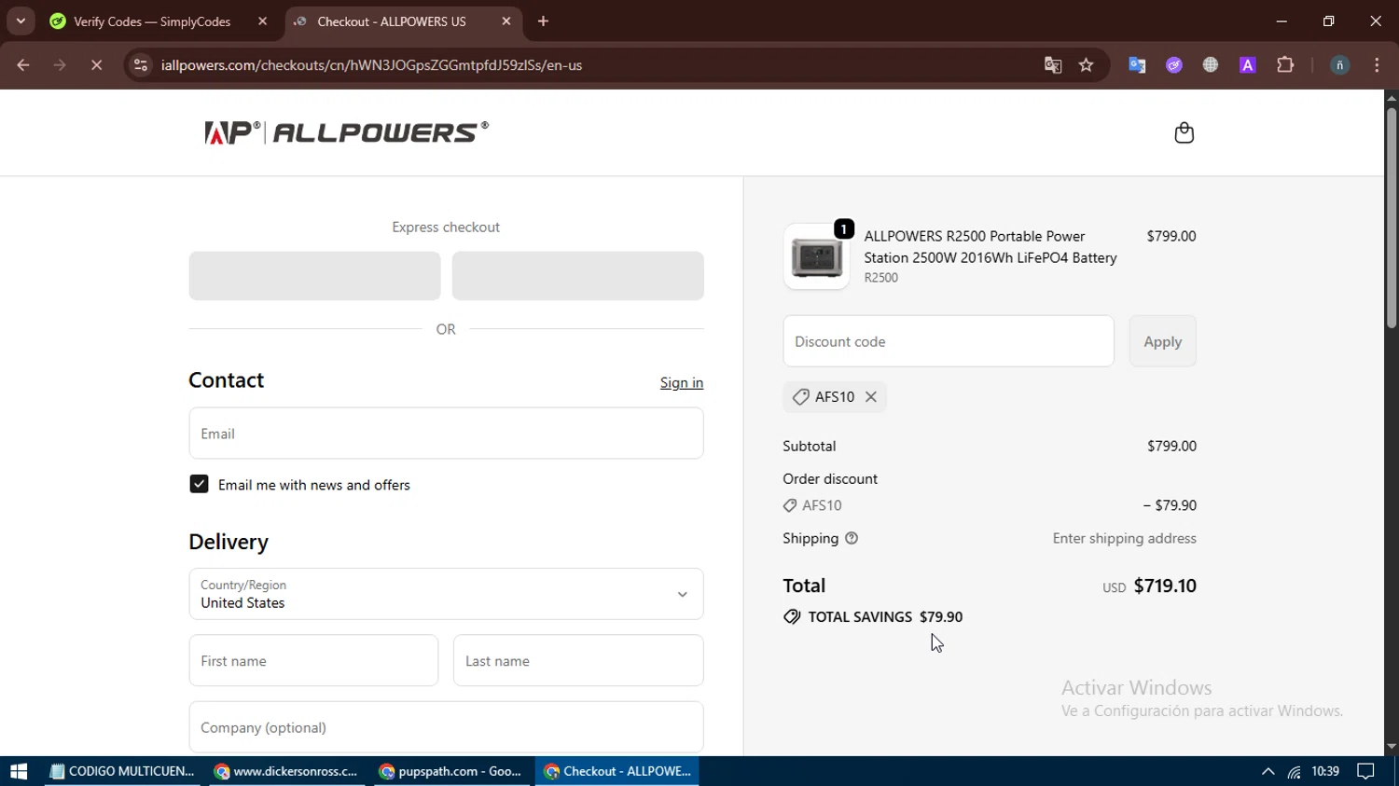Focus the First name field
The height and width of the screenshot is (786, 1399).
tap(313, 661)
